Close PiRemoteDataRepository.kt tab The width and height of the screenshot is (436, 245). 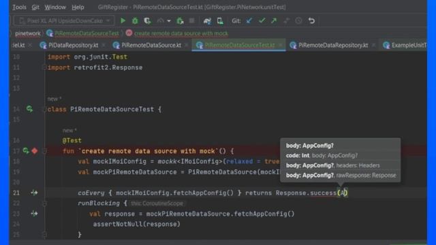pyautogui.click(x=374, y=45)
